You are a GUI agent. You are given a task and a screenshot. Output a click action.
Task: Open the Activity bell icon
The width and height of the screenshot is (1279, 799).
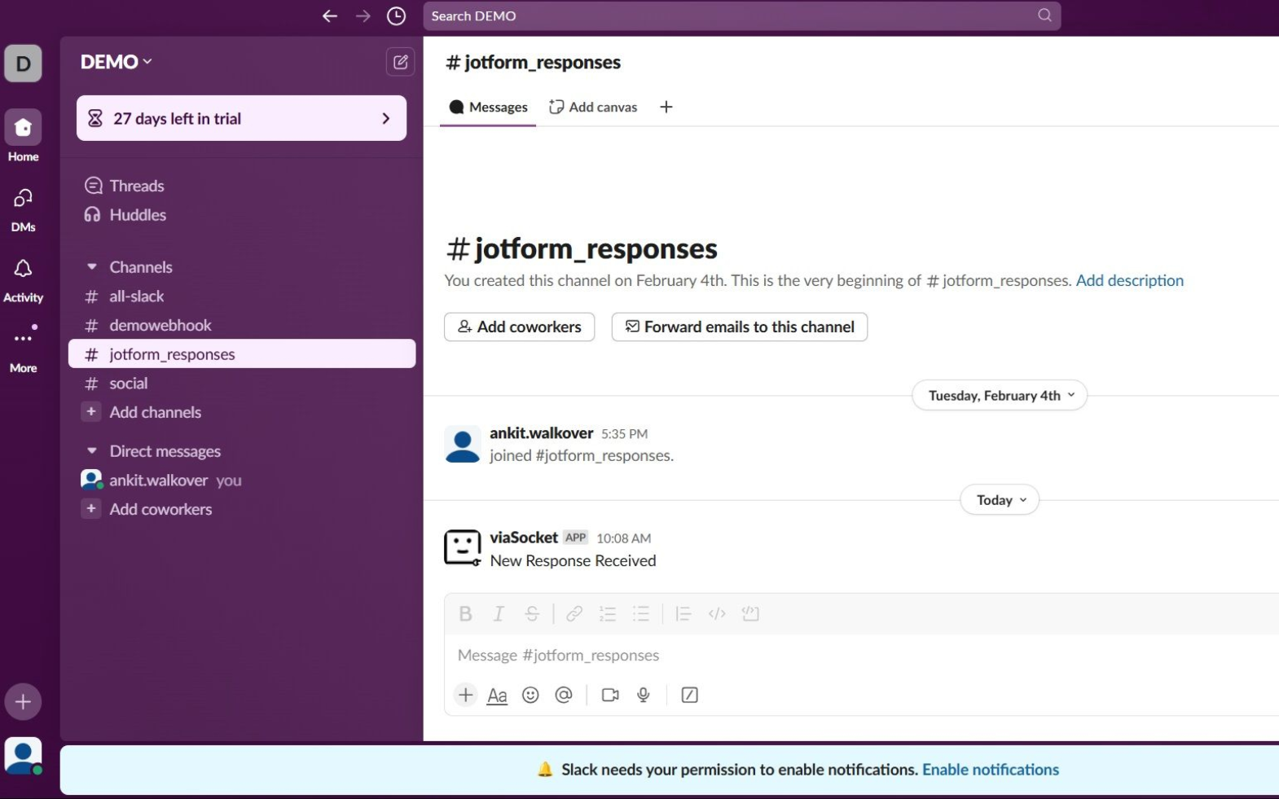point(23,270)
